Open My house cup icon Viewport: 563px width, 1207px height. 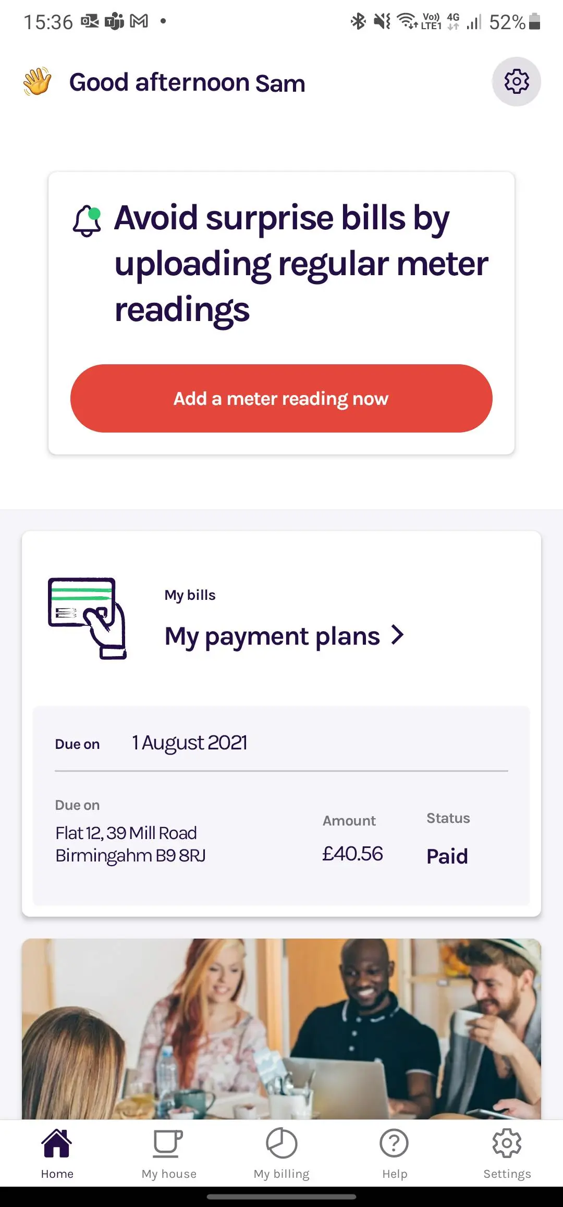click(x=168, y=1143)
